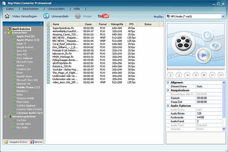The image size is (228, 152).
Task: Toggle the select-all checkbox in the header
Action: point(48,24)
